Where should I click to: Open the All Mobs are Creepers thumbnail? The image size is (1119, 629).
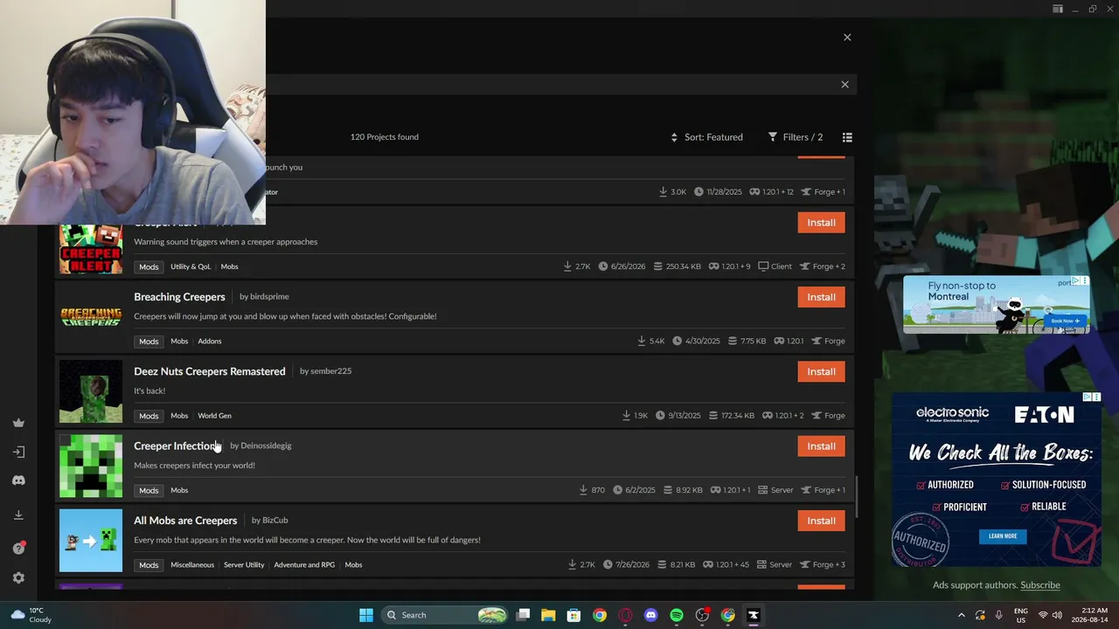(x=91, y=540)
